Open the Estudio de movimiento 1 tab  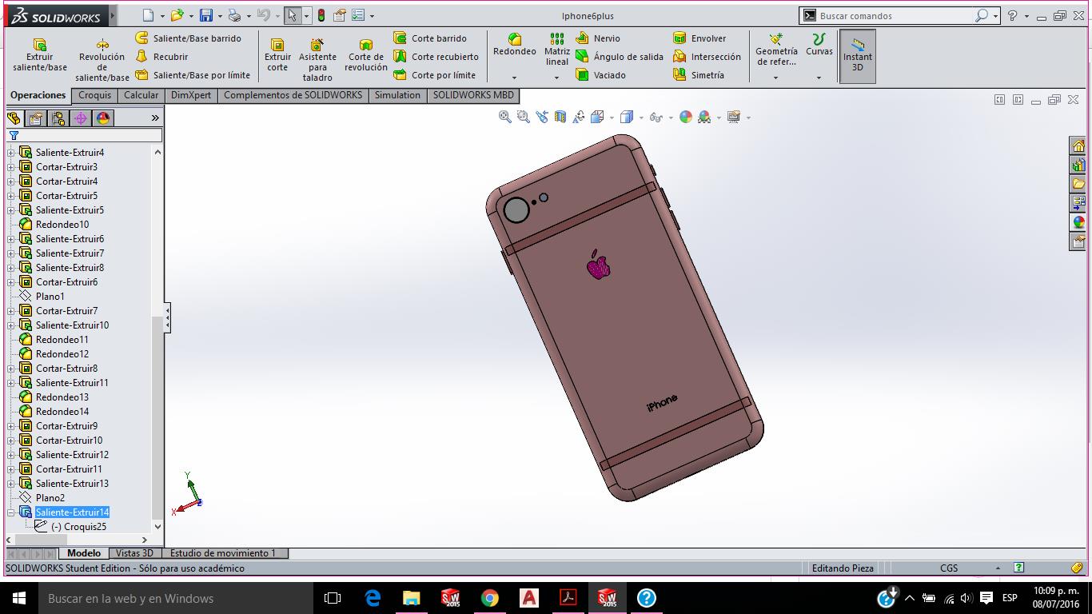pyautogui.click(x=223, y=553)
